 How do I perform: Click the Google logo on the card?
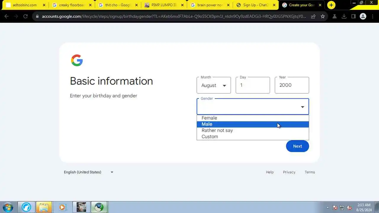point(77,60)
